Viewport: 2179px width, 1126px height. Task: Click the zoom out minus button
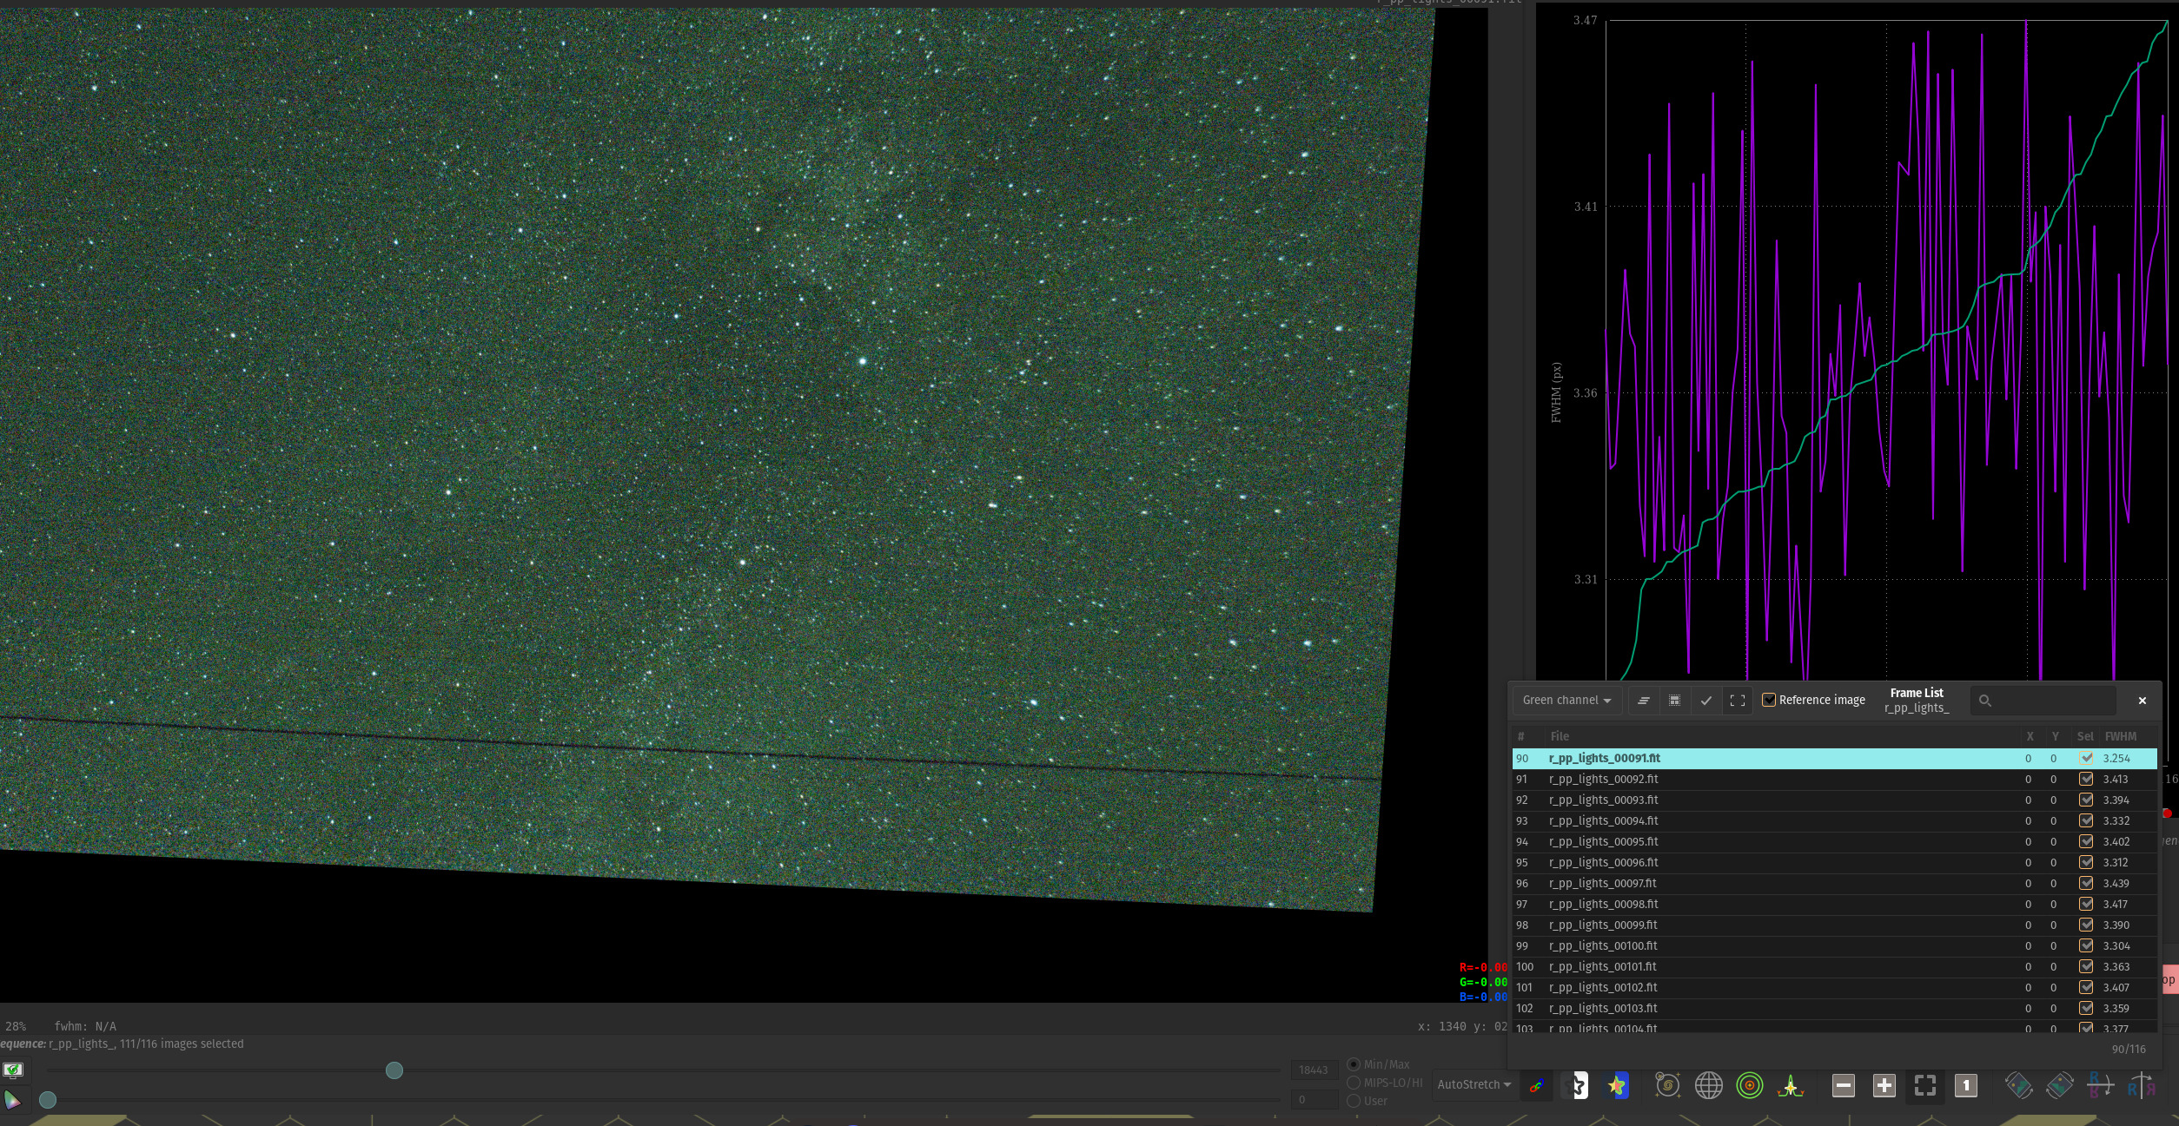click(1843, 1085)
